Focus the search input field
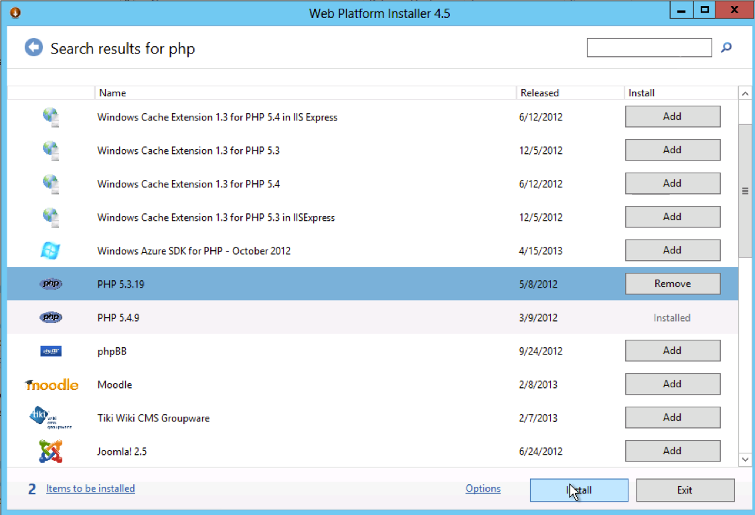 point(649,47)
